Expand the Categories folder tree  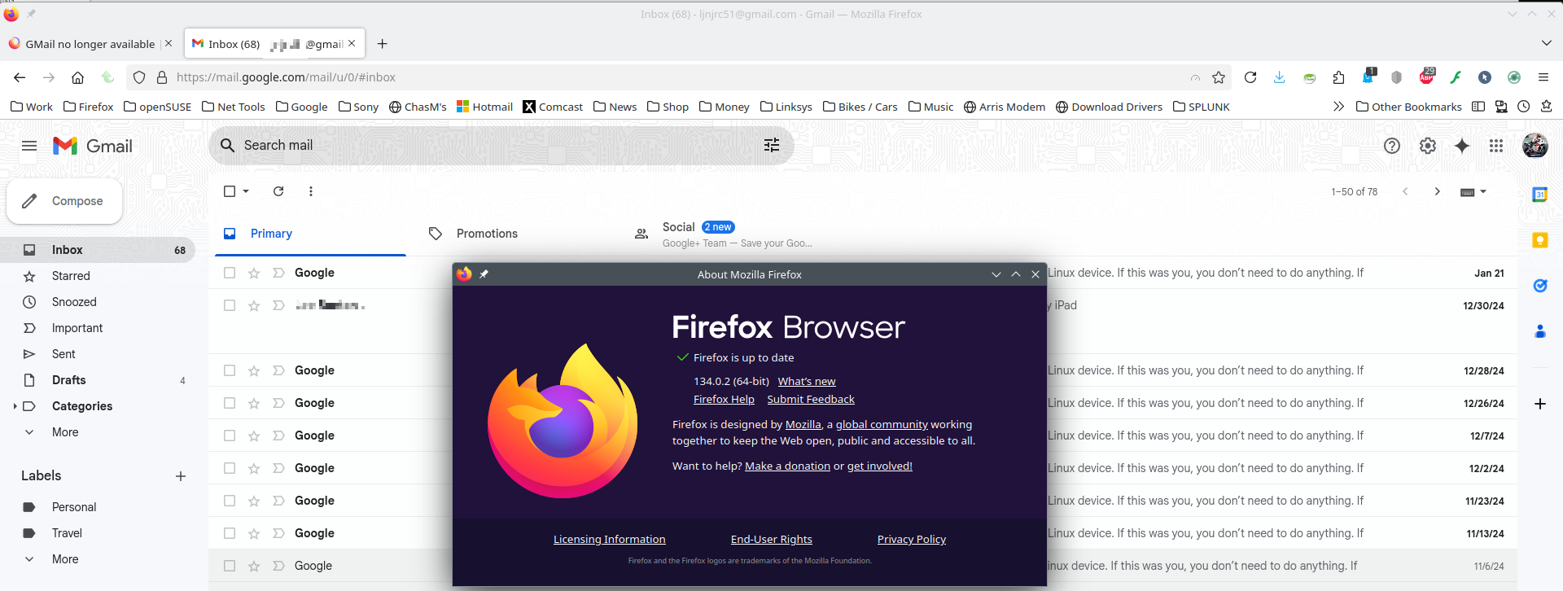point(15,406)
